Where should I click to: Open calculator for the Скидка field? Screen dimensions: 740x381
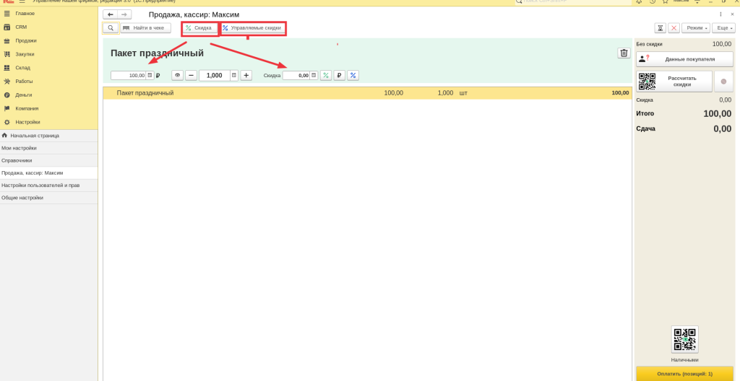[x=314, y=76]
